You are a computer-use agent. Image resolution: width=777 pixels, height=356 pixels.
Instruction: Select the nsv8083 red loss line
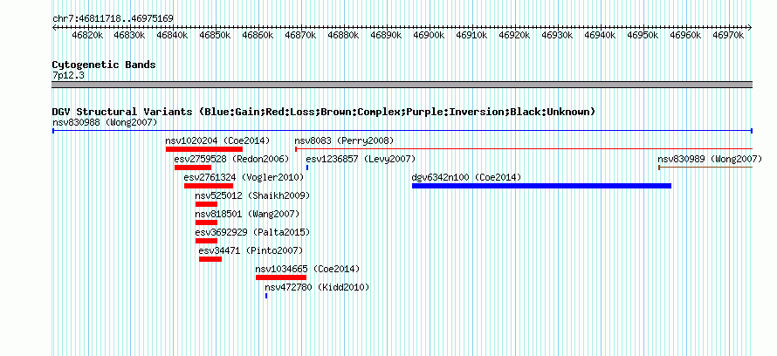coord(524,149)
